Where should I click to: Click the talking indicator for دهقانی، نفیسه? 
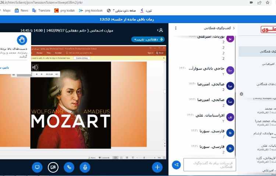pyautogui.click(x=148, y=40)
